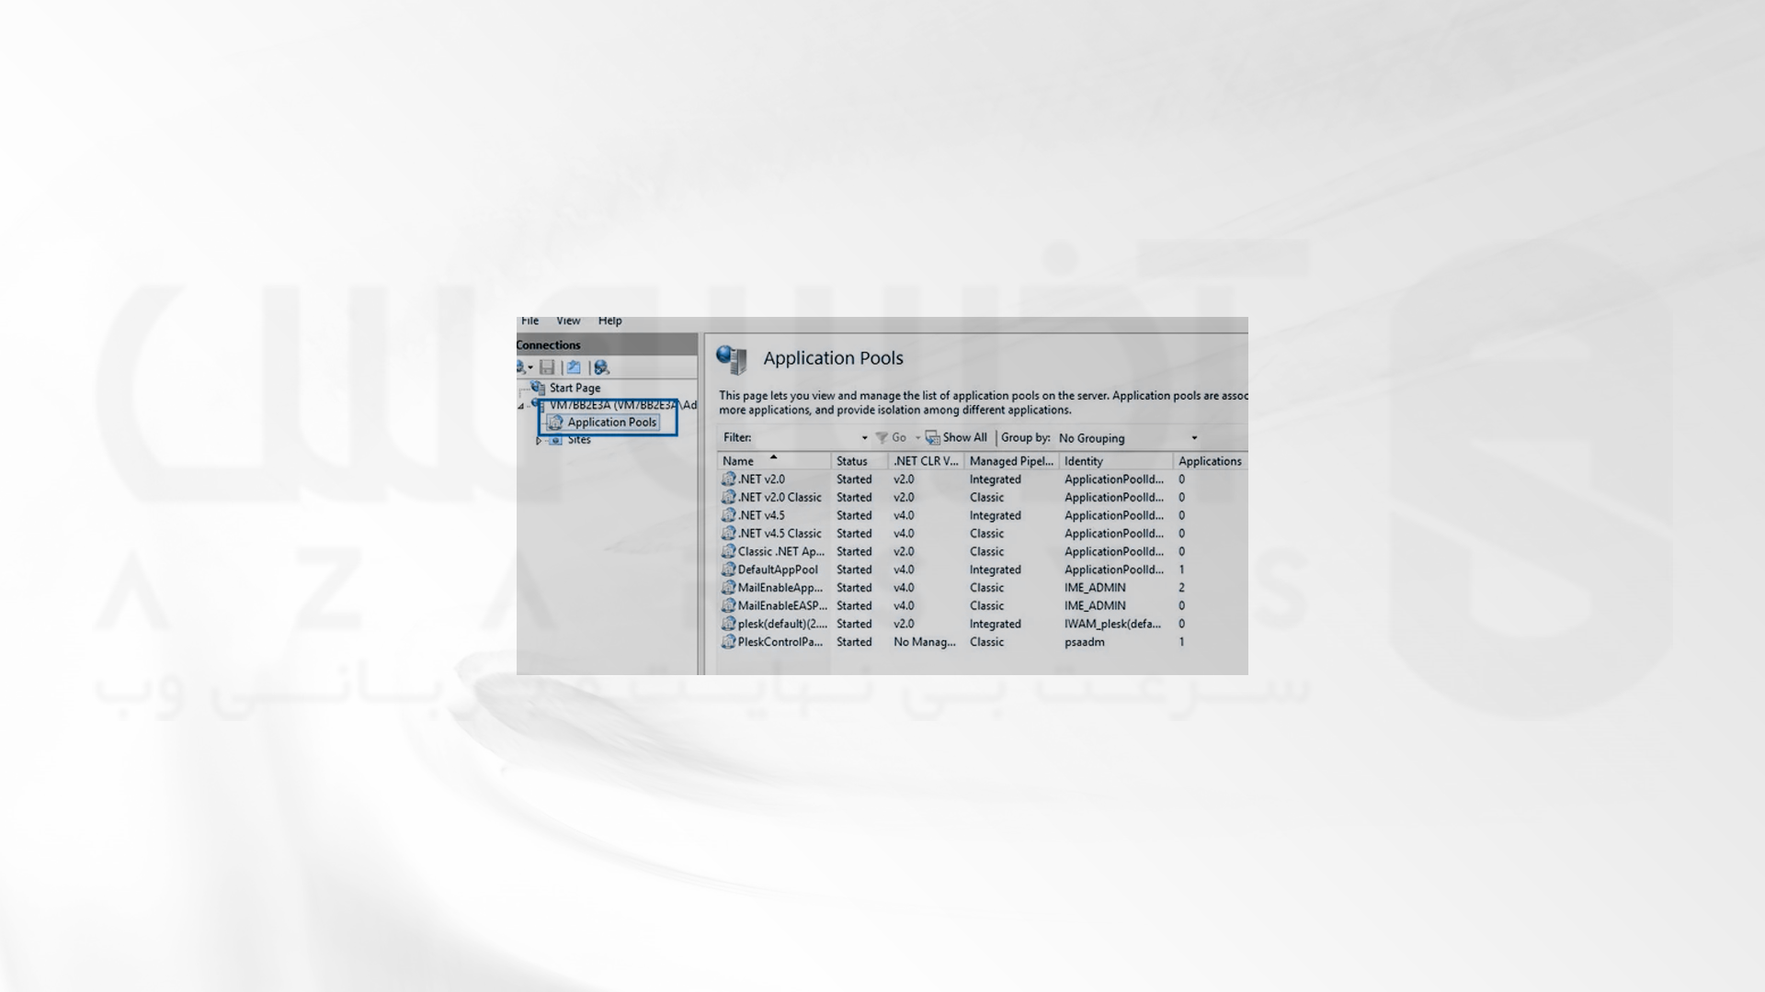The height and width of the screenshot is (992, 1765).
Task: Click the Show All button
Action: [956, 437]
